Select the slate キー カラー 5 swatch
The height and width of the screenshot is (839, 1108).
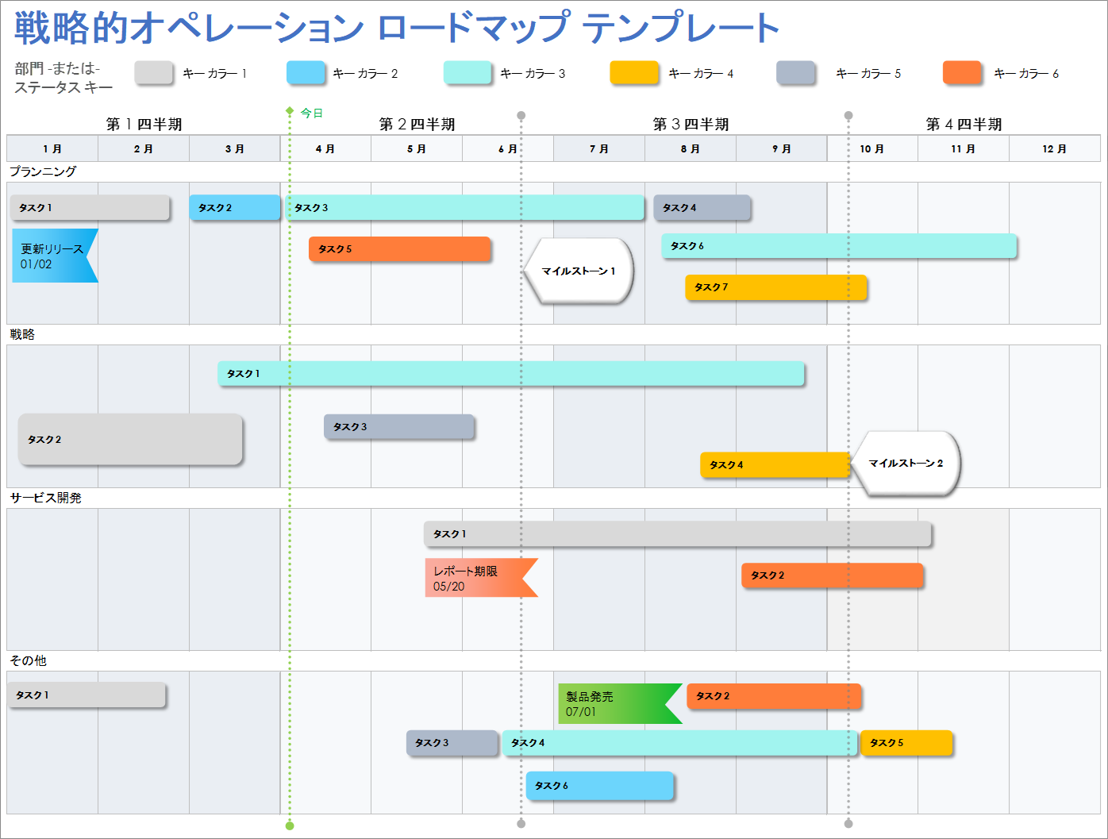[x=796, y=73]
